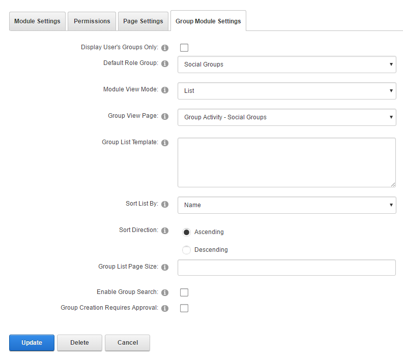Click info icon beside Sort Direction

pyautogui.click(x=165, y=231)
